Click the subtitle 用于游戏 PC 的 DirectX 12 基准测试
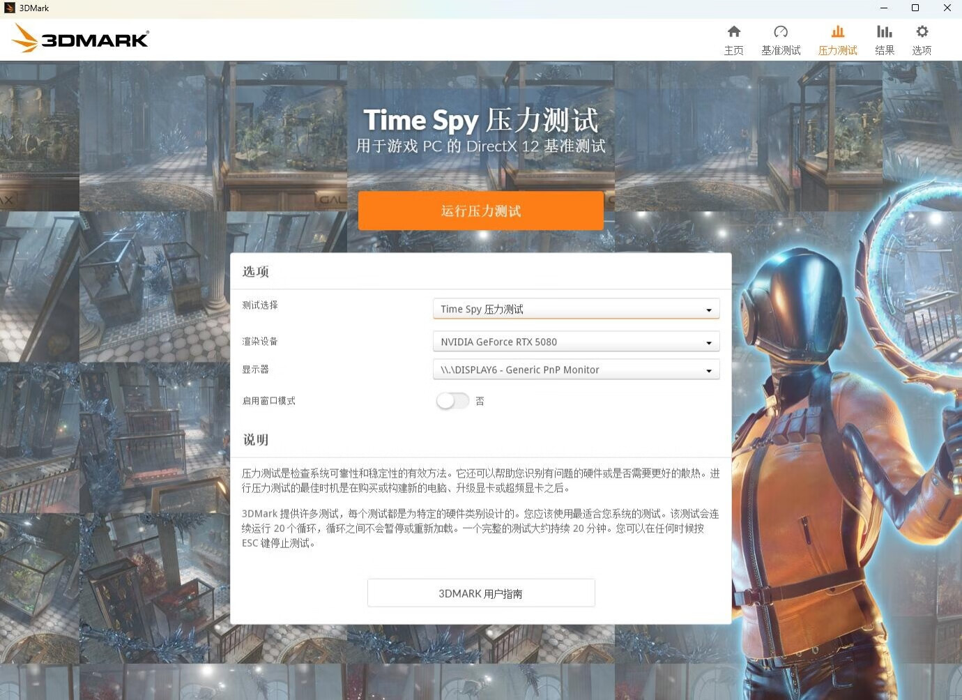Image resolution: width=962 pixels, height=700 pixels. point(481,146)
